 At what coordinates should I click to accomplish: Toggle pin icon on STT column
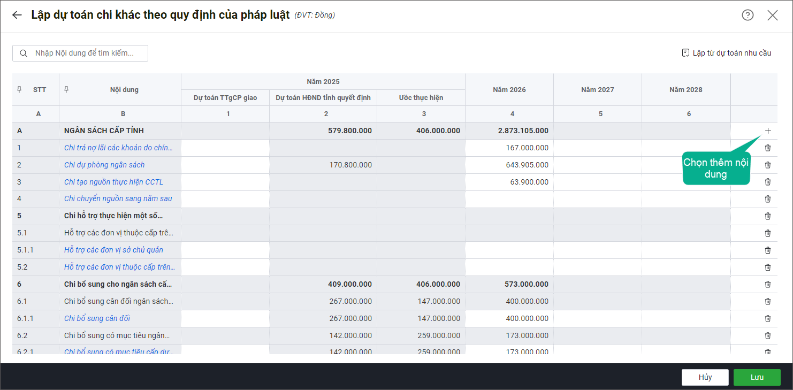20,89
